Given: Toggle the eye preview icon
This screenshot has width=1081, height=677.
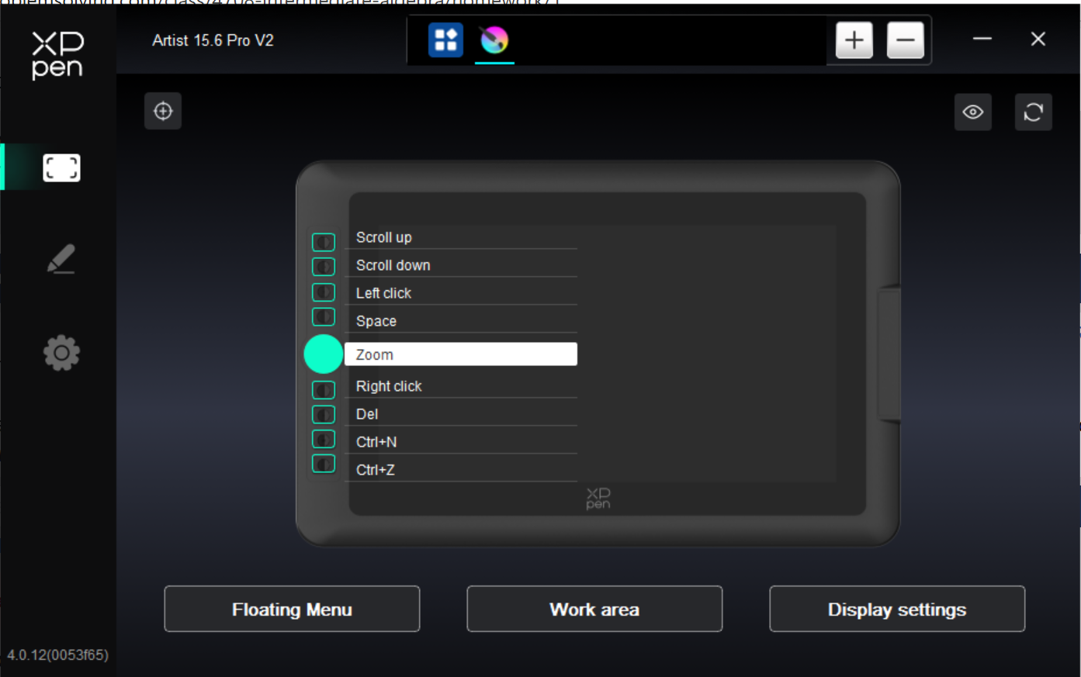Looking at the screenshot, I should click(x=973, y=112).
